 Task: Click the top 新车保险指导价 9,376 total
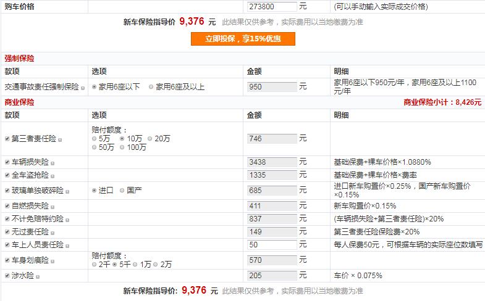pyautogui.click(x=169, y=22)
